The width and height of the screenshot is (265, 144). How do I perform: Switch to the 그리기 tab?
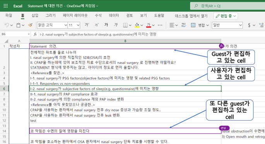51,15
